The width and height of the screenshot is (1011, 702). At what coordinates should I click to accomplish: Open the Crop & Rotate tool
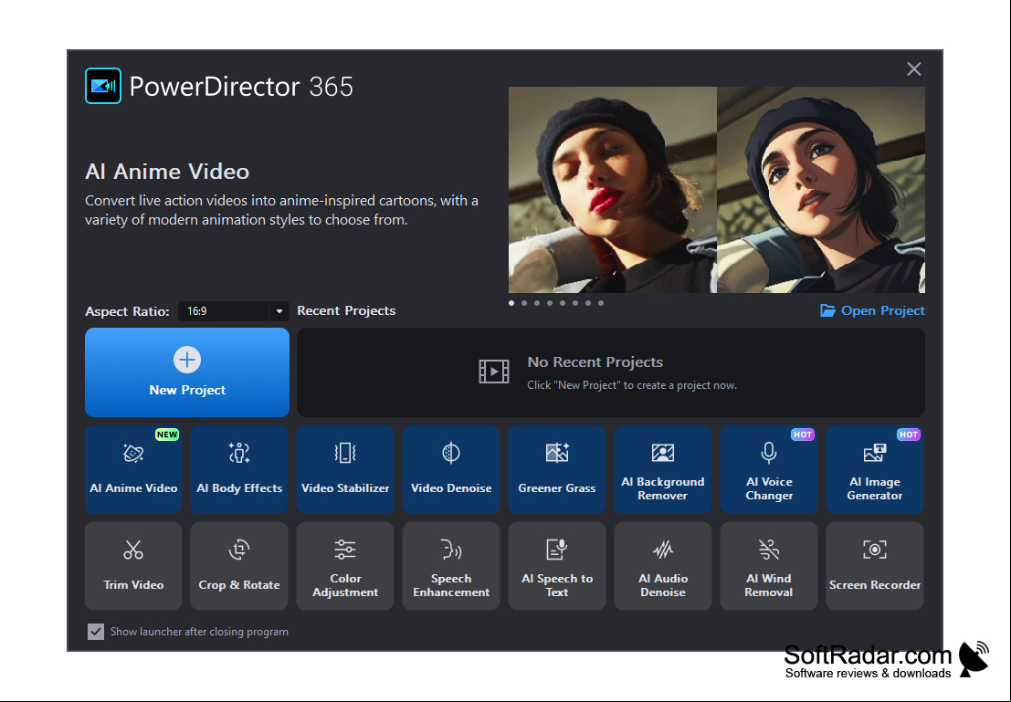pos(239,566)
